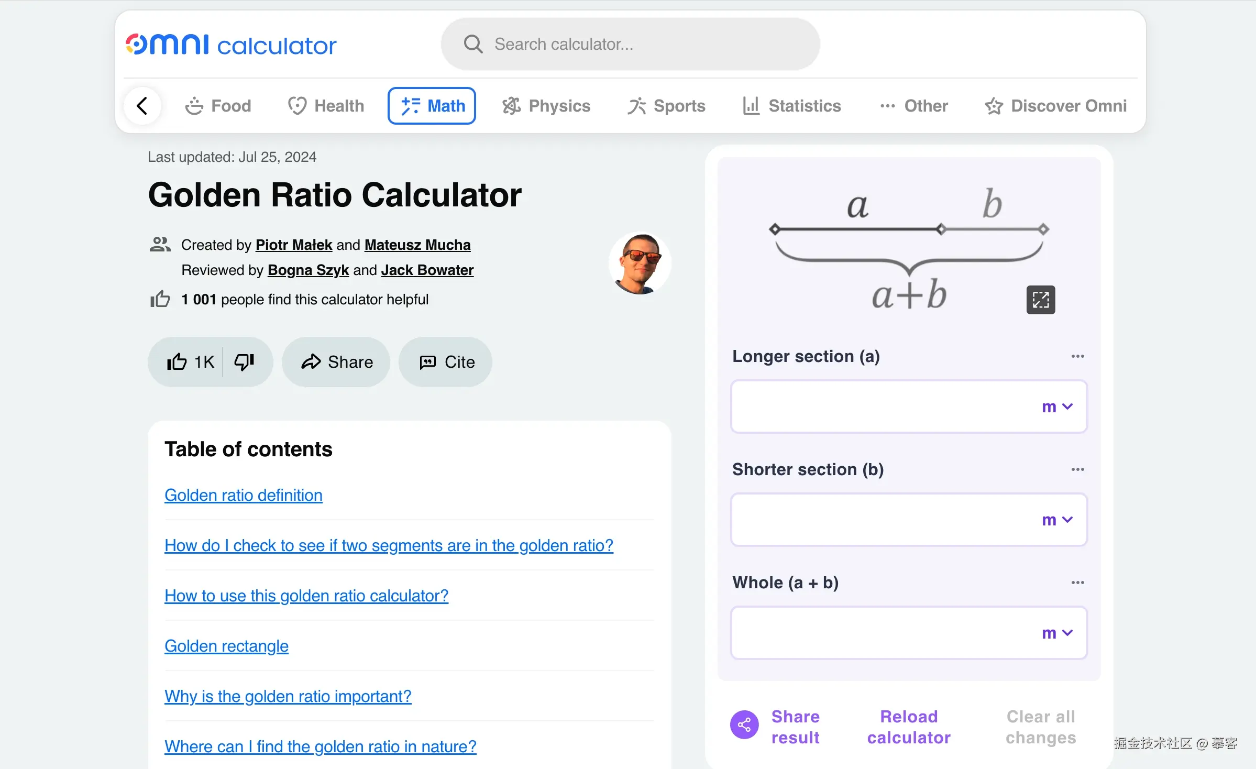Screen dimensions: 1256x769
Task: Click the expand diagram fullscreen icon
Action: 1040,300
